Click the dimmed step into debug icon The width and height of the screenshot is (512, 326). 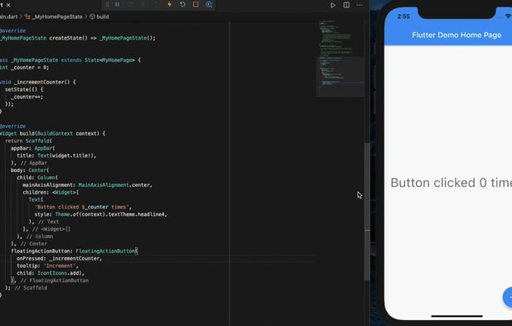pyautogui.click(x=143, y=4)
